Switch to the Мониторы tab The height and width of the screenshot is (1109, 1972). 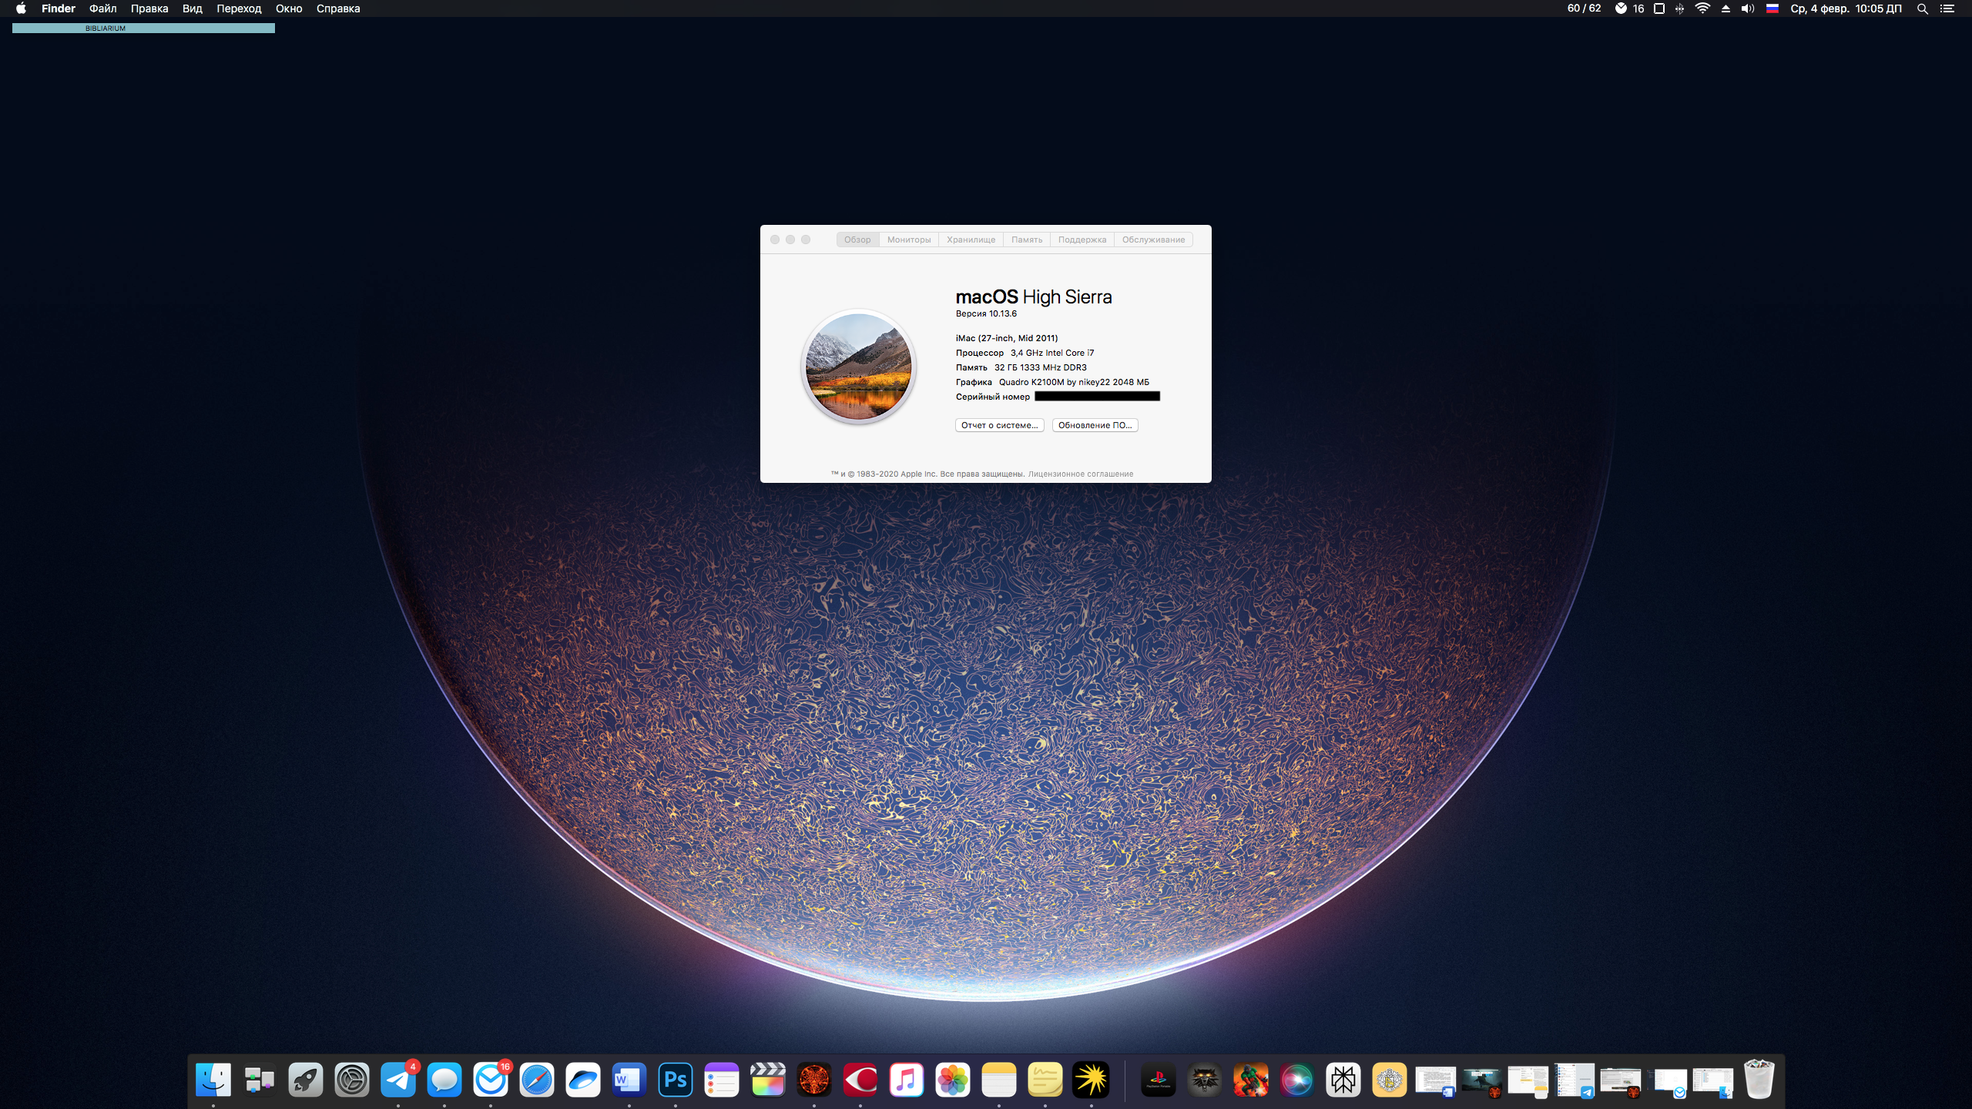(x=909, y=240)
